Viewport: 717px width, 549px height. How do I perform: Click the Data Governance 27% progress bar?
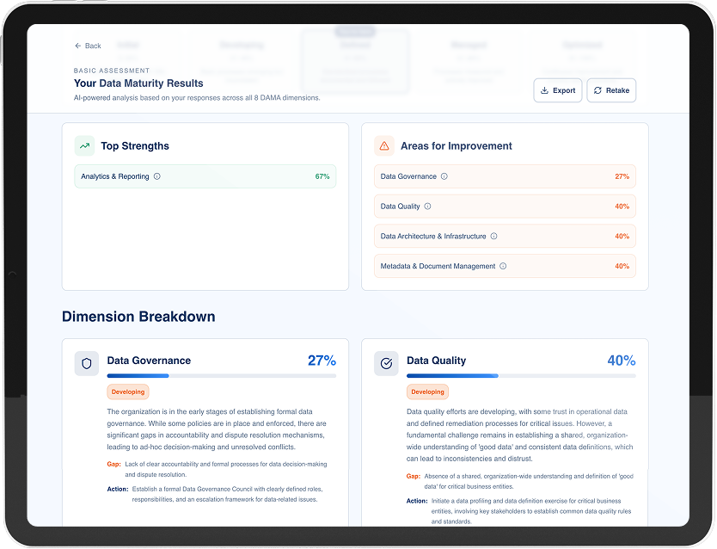pos(221,376)
